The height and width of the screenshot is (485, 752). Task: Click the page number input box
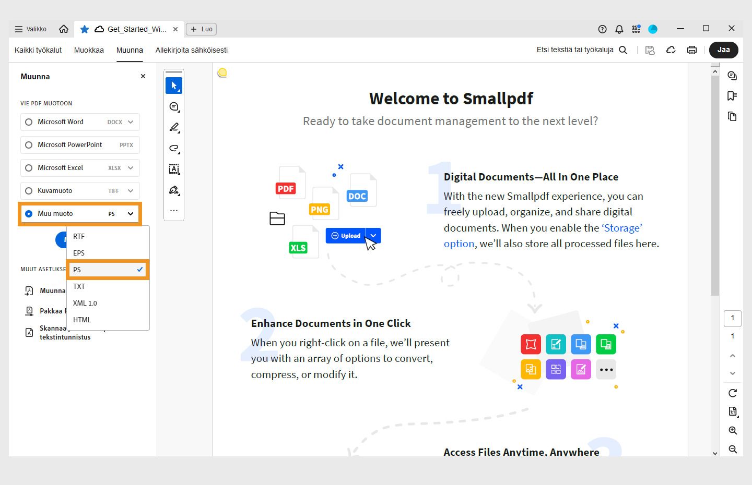(x=733, y=318)
